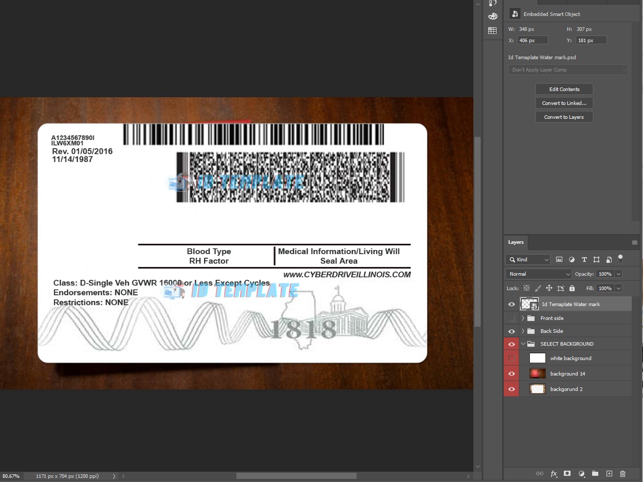Image resolution: width=643 pixels, height=482 pixels.
Task: Click the vertical canvas scrollbar thumb
Action: point(477,231)
